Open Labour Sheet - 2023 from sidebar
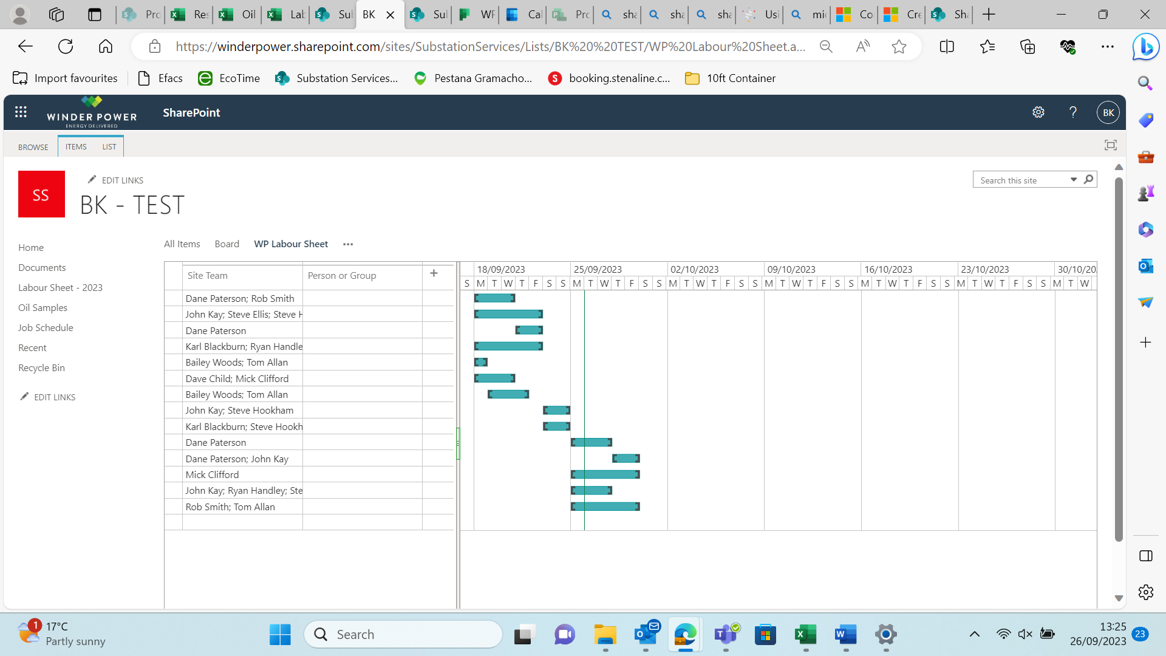 pos(60,287)
